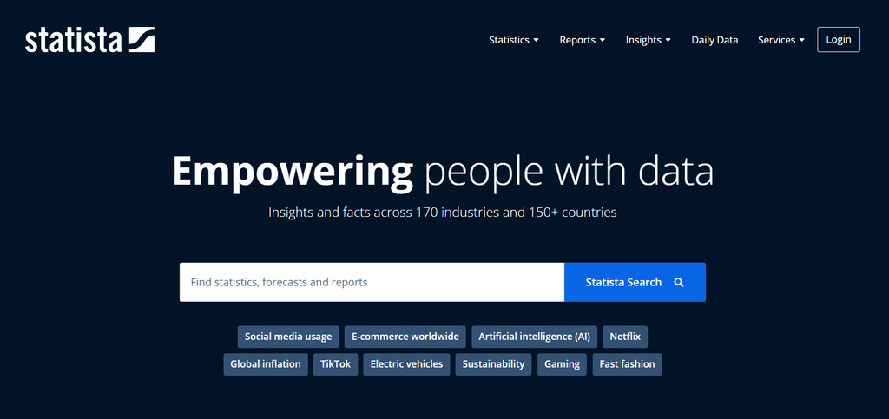Click the Empowering people with data headline

pyautogui.click(x=443, y=172)
